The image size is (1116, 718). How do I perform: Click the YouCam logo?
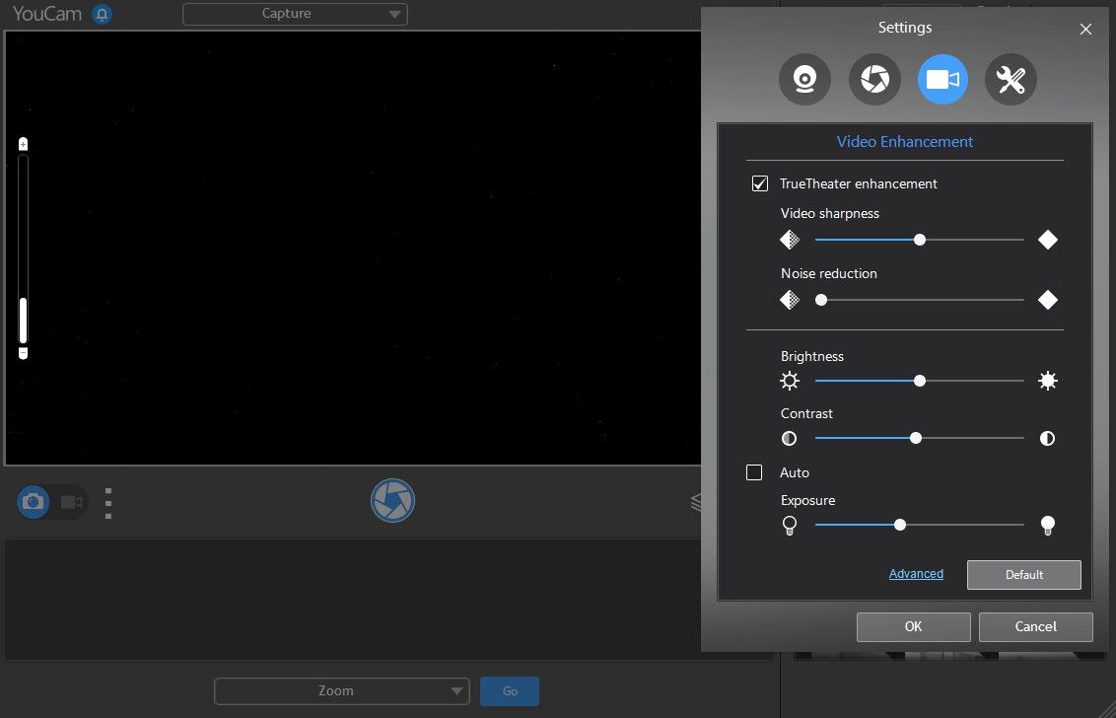pyautogui.click(x=47, y=14)
